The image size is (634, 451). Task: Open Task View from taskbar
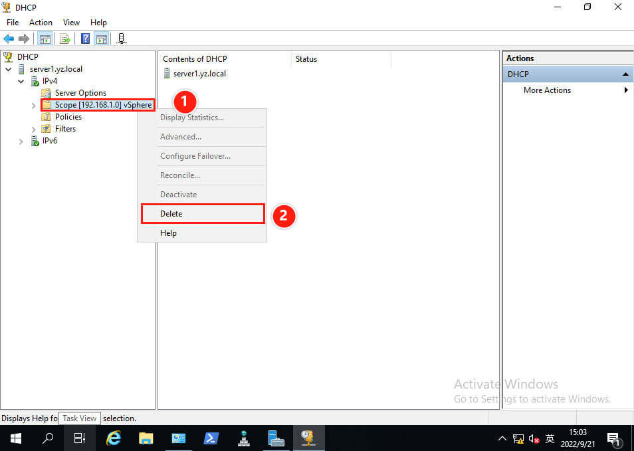(x=80, y=438)
